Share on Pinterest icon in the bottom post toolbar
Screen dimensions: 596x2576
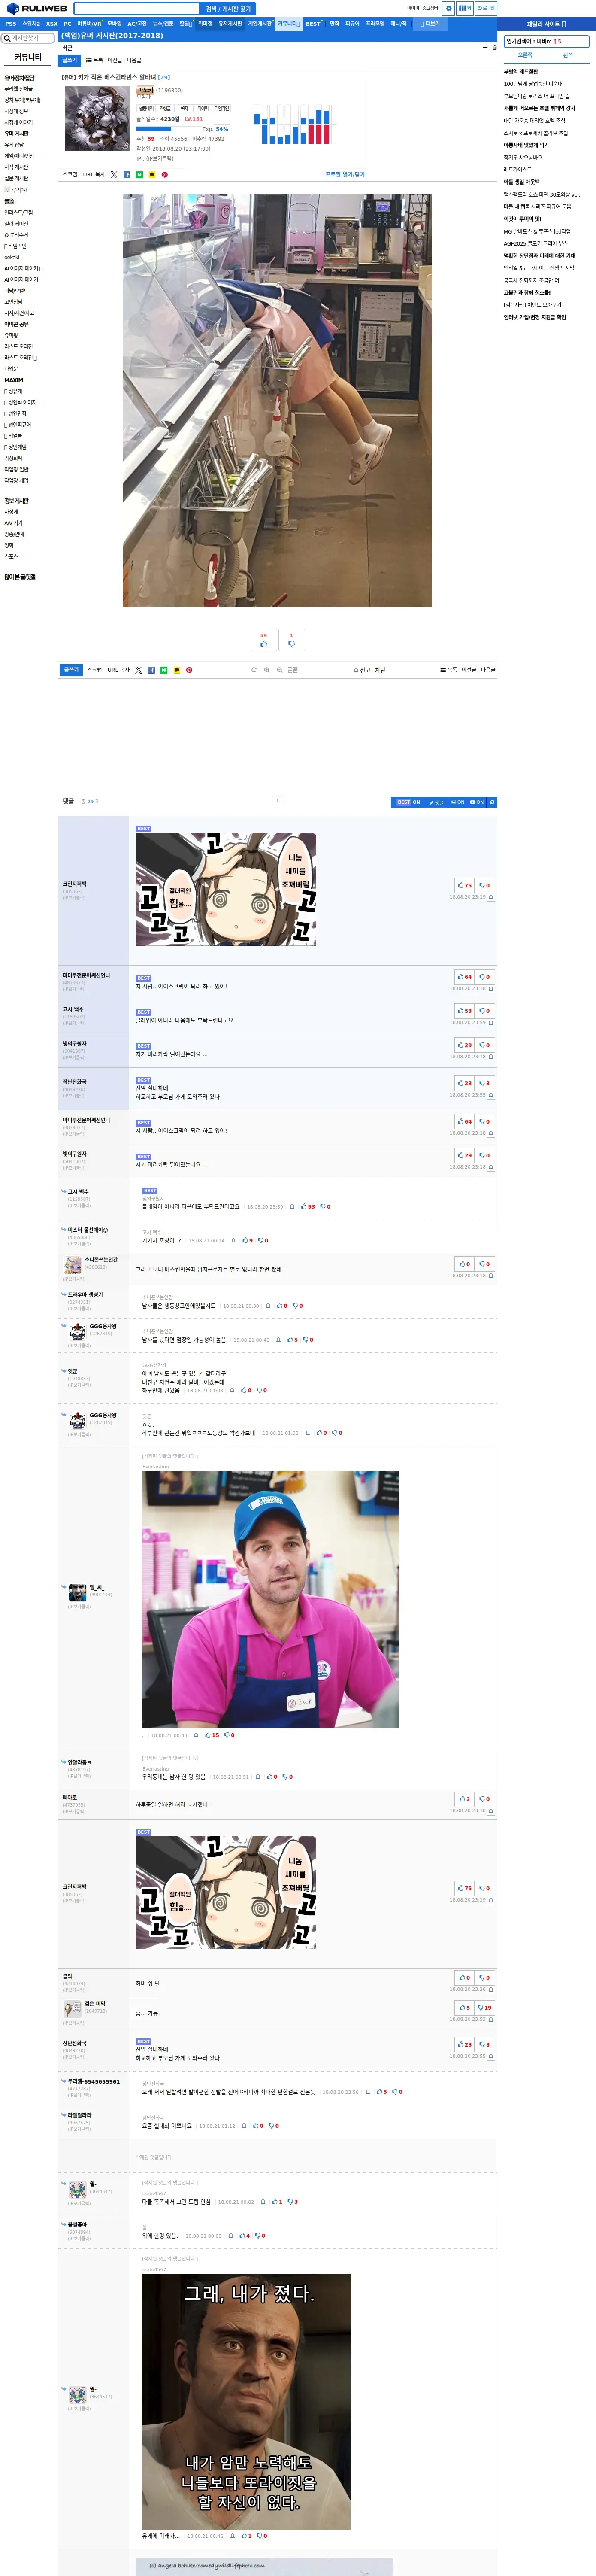[189, 670]
